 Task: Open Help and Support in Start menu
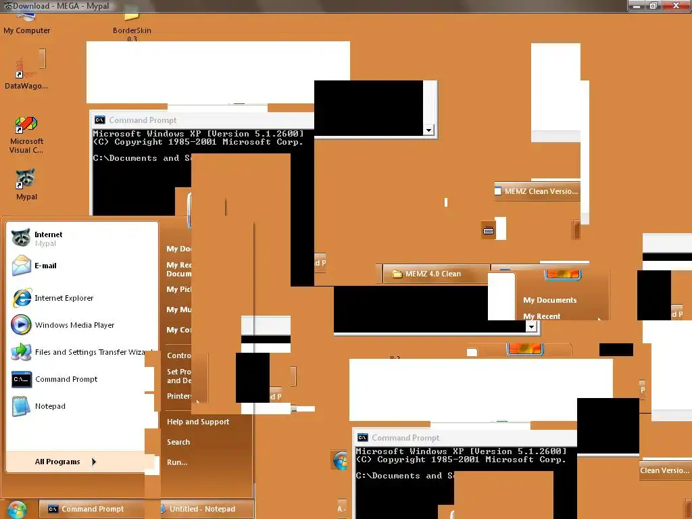point(198,422)
